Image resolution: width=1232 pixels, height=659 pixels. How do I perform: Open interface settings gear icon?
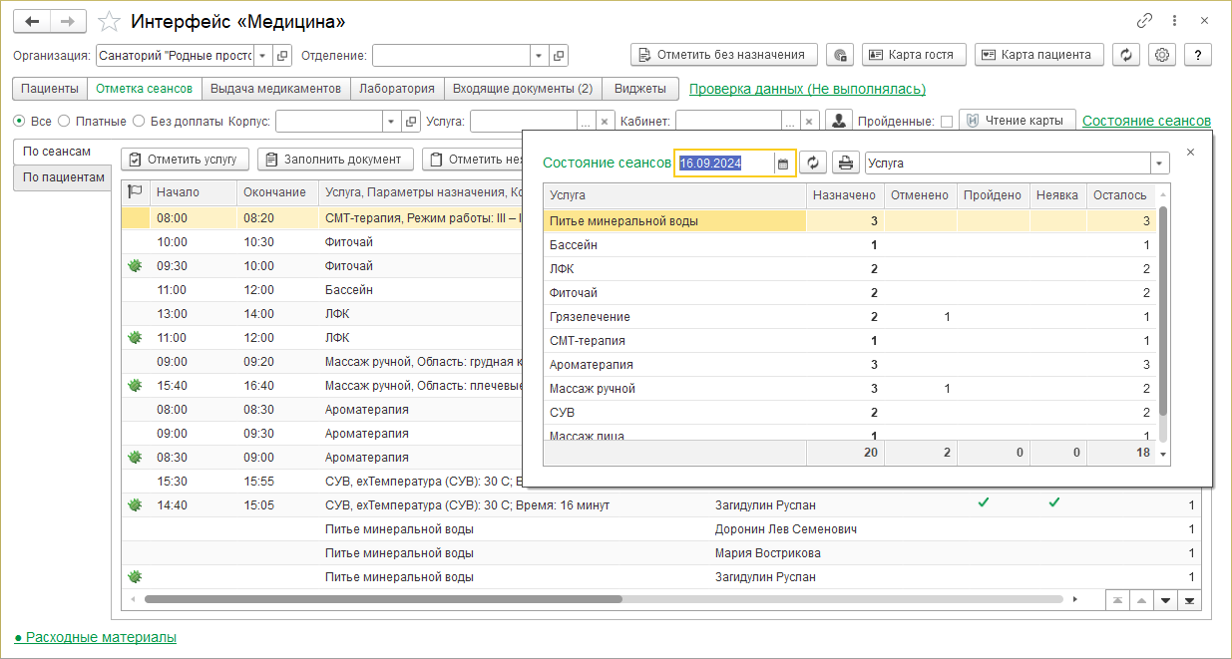pyautogui.click(x=1161, y=55)
